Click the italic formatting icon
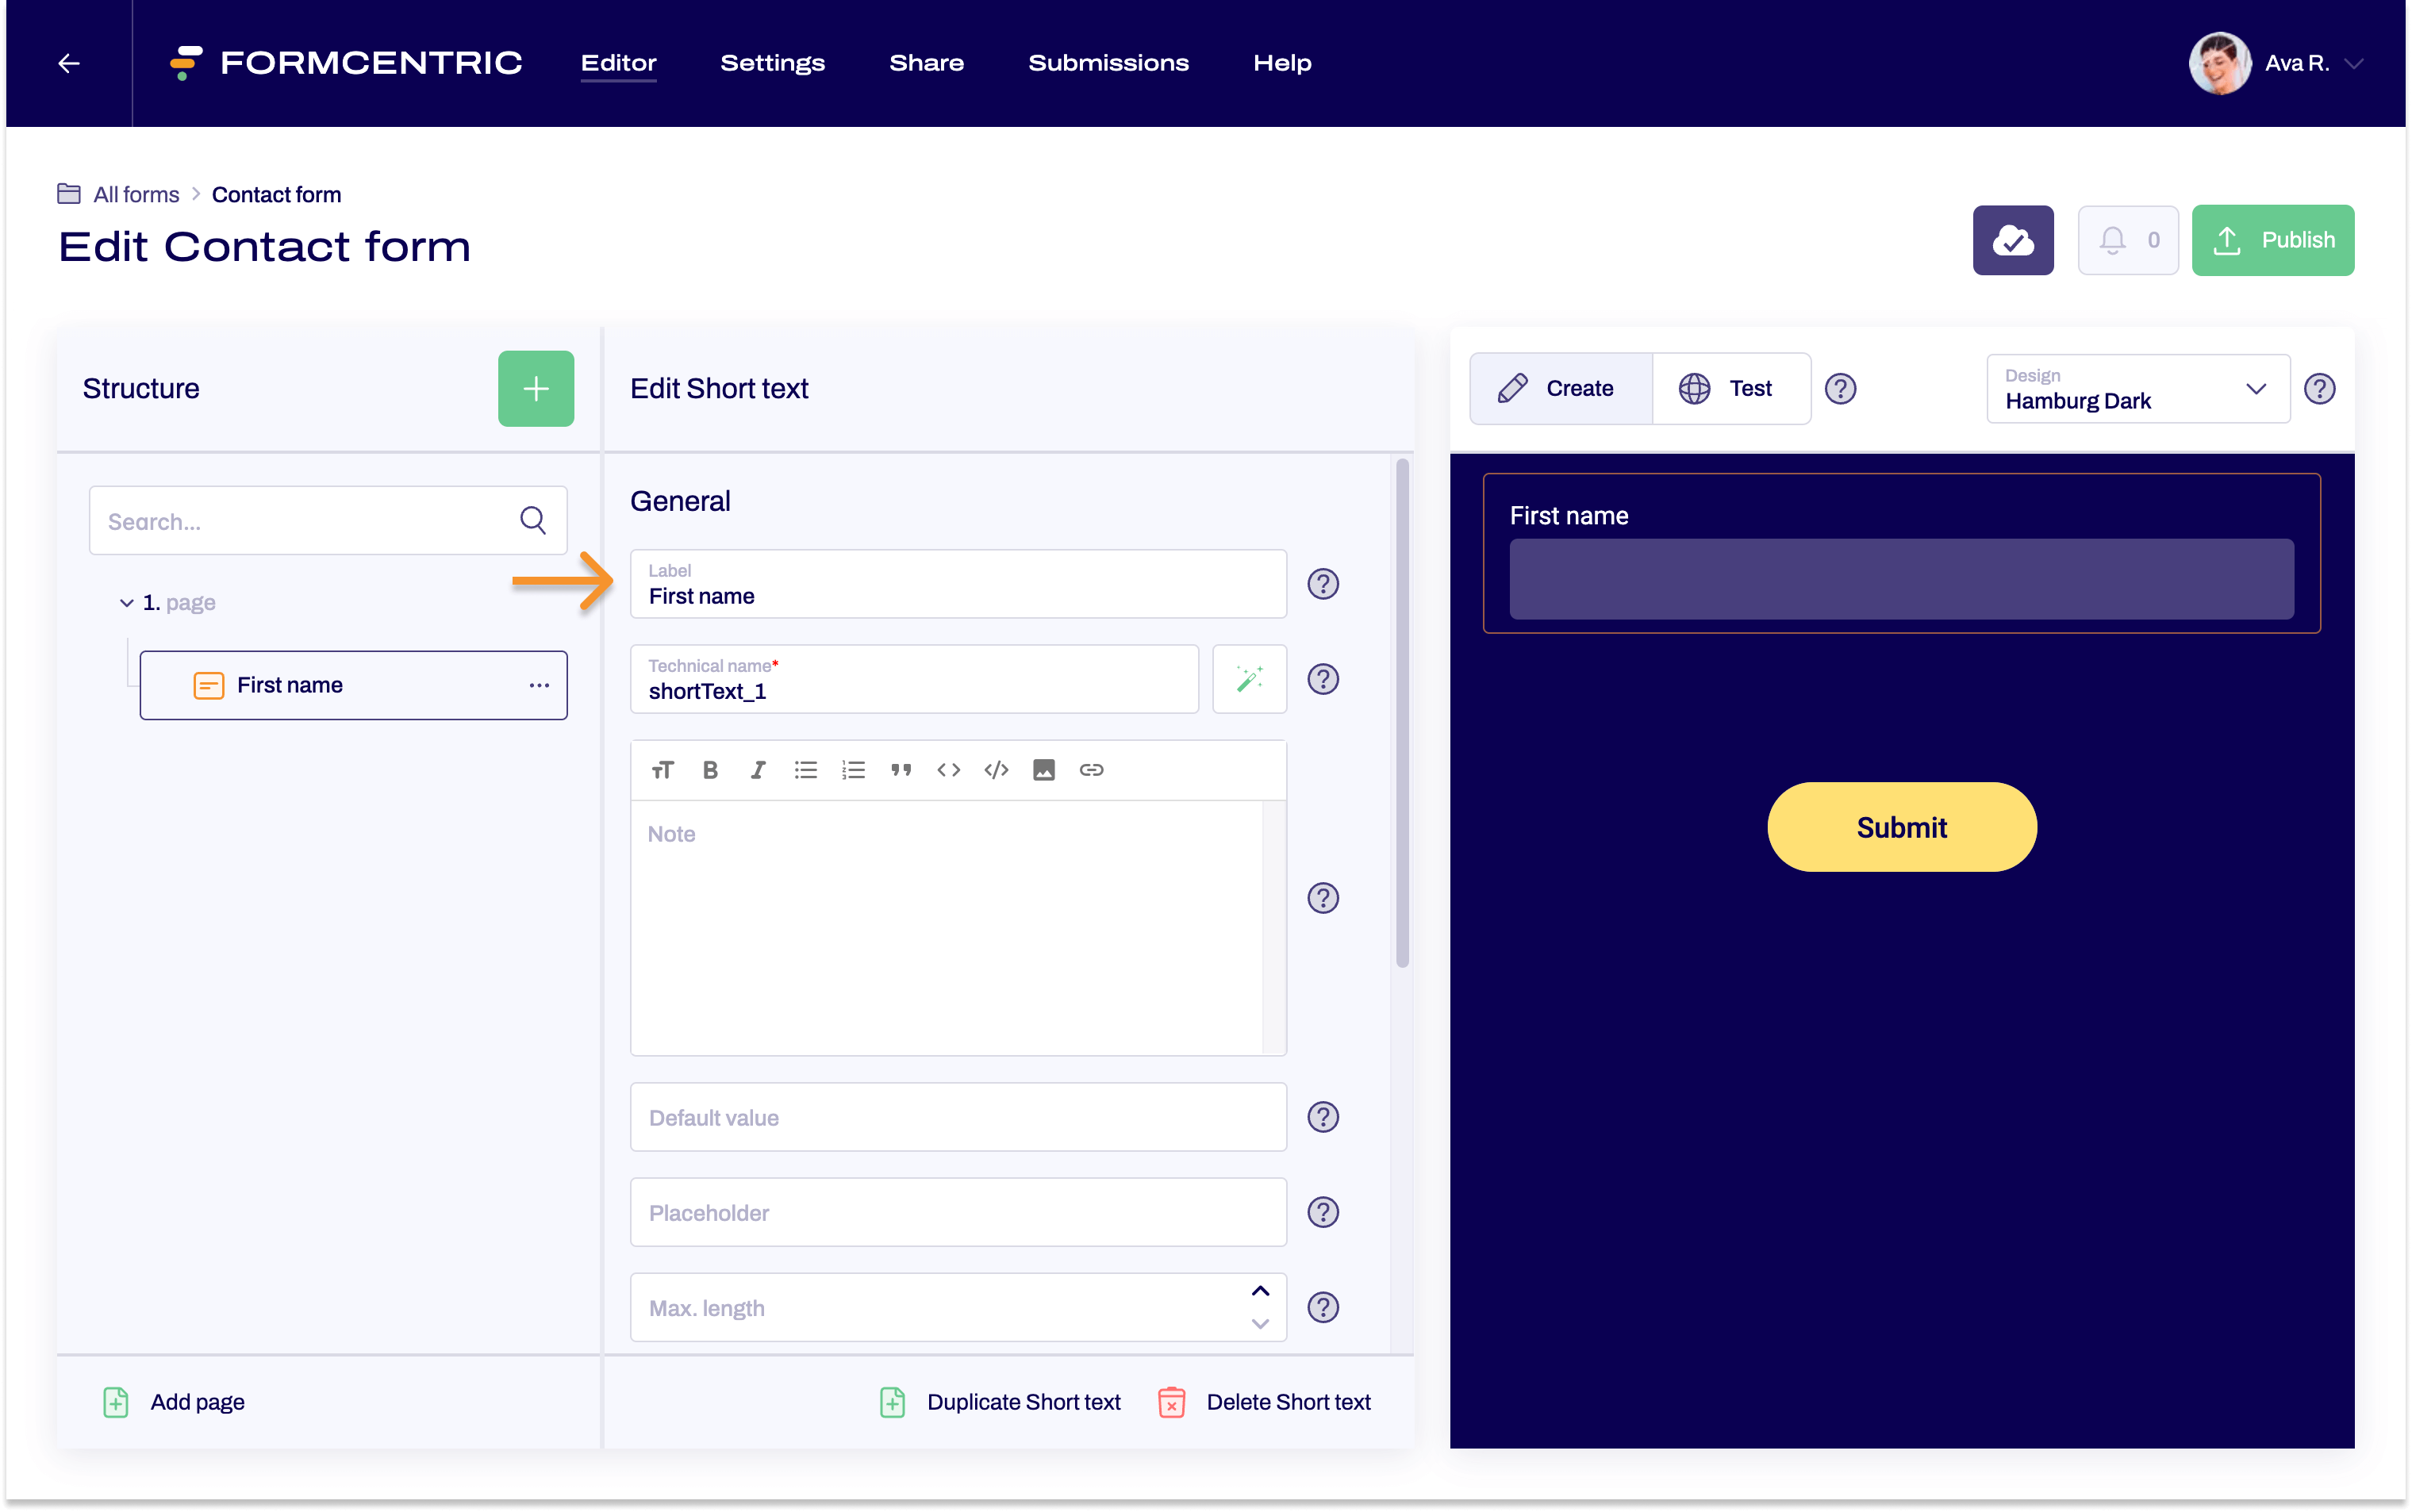2412x1512 pixels. point(758,768)
